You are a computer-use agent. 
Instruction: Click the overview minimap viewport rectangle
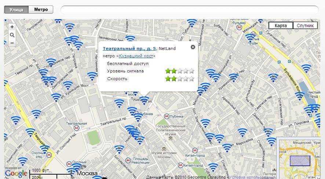point(300,161)
